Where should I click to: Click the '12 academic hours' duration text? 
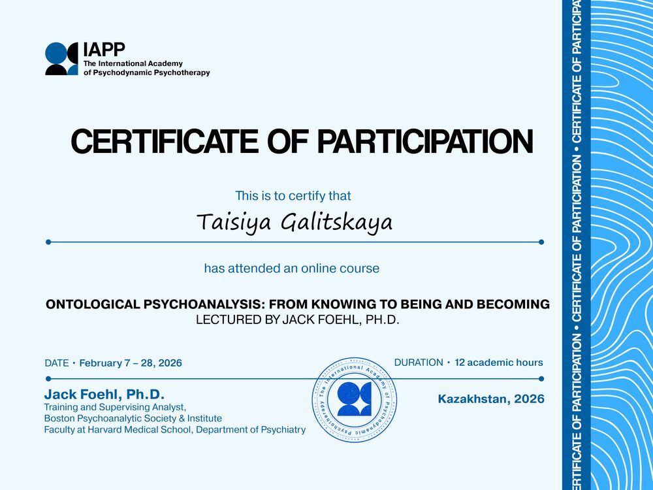pos(499,363)
